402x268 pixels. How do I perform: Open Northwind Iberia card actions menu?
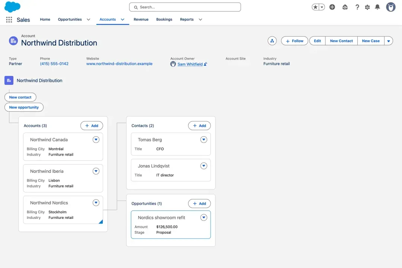pos(96,171)
